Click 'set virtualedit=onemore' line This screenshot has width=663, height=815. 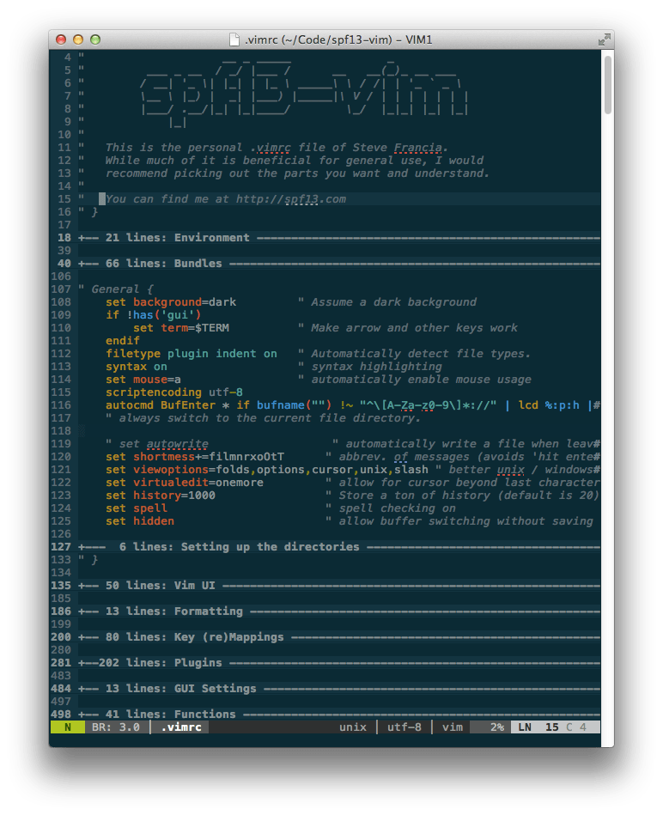click(x=185, y=483)
